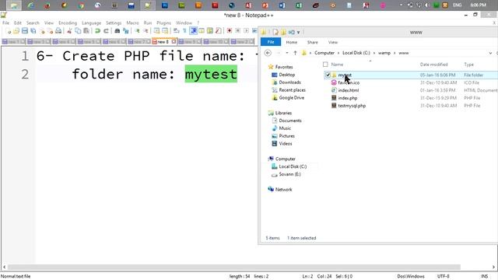This screenshot has width=498, height=280.
Task: Toggle word wrap toolbar icon
Action: (177, 31)
